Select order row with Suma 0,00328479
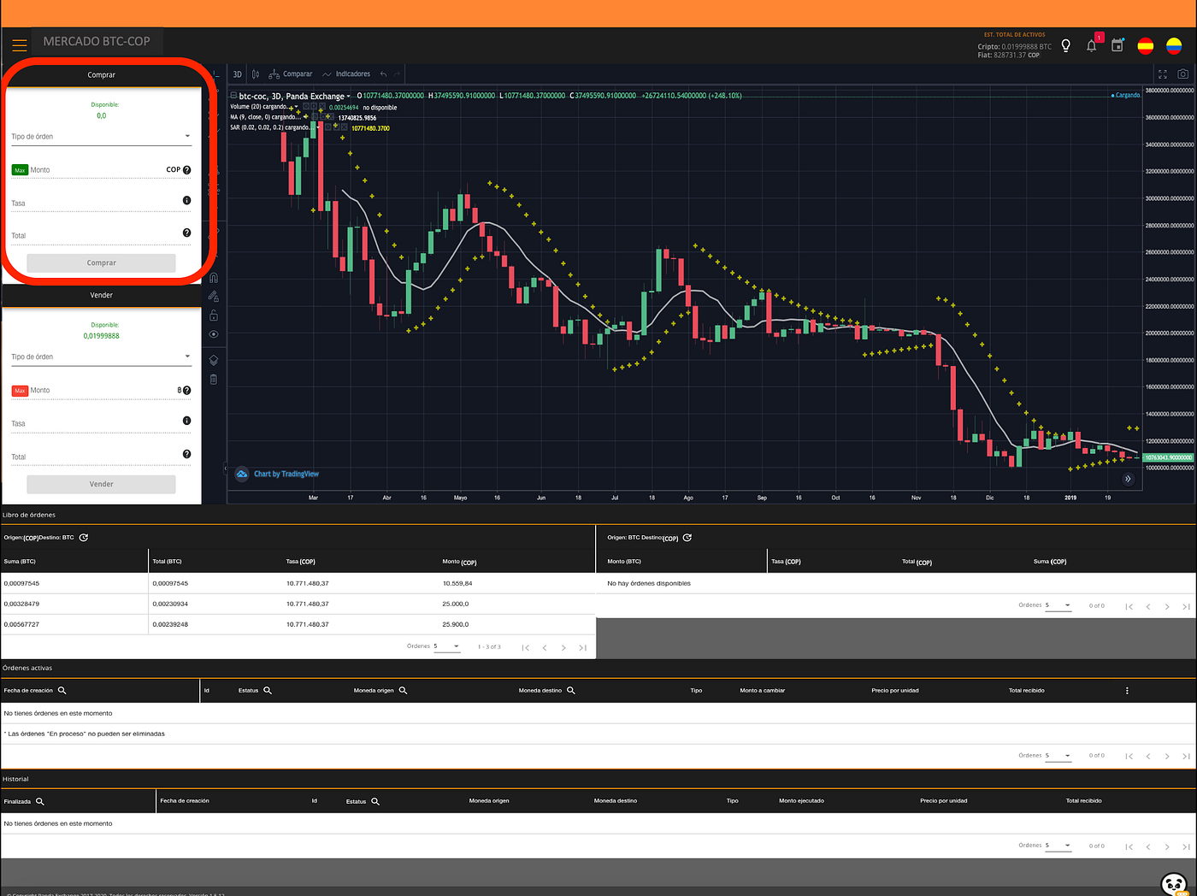This screenshot has width=1197, height=896. [298, 604]
